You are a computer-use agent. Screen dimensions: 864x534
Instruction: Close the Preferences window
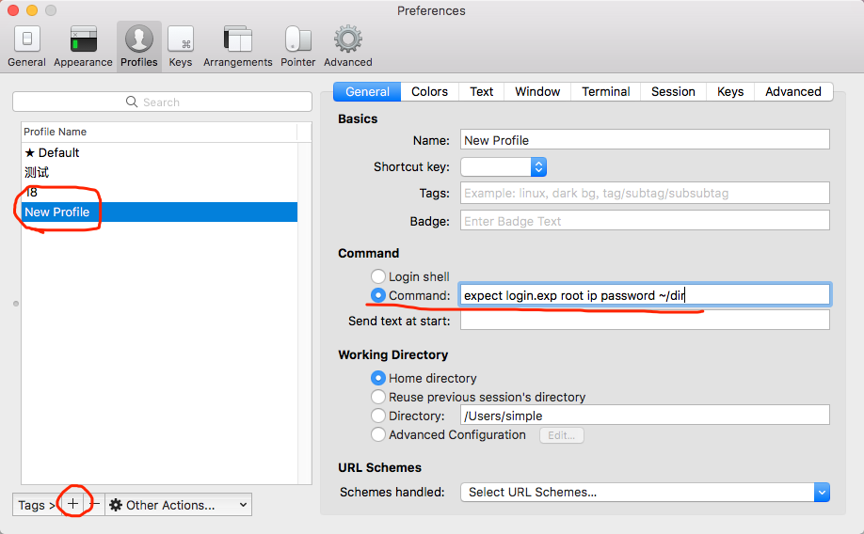[13, 10]
